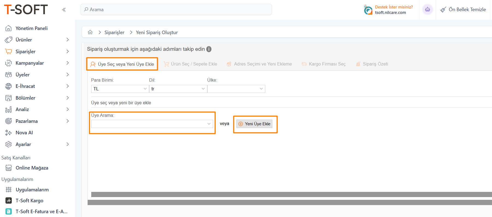
Task: Click the Analiz chart icon
Action: click(x=8, y=109)
